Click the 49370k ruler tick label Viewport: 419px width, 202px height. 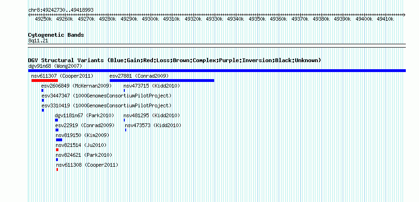[300, 19]
